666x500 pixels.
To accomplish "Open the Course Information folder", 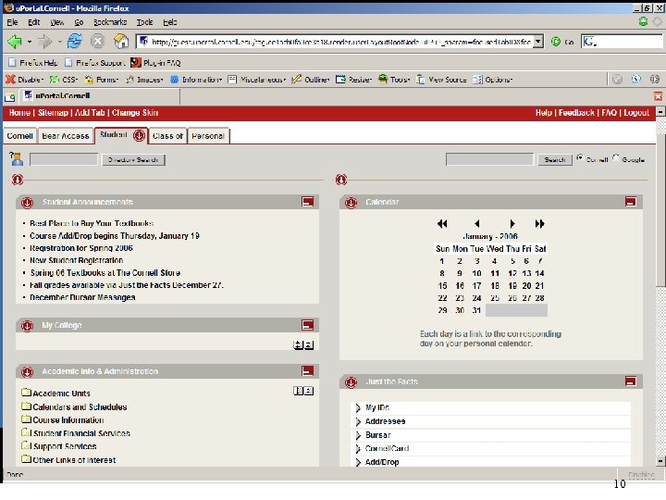I will (x=63, y=420).
